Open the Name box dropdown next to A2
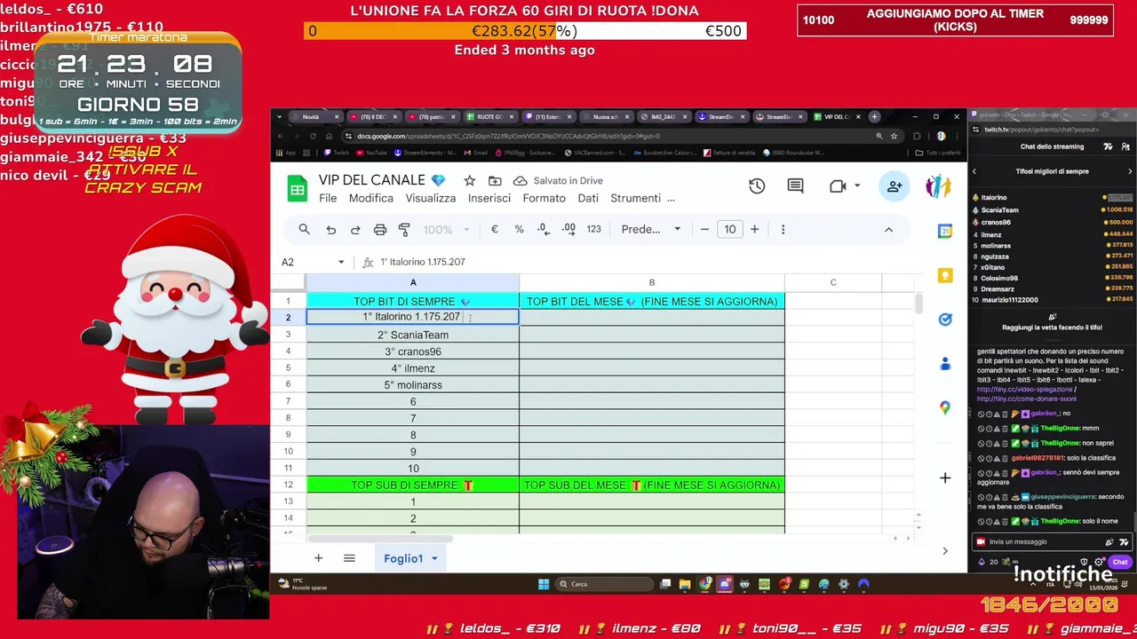 pos(341,262)
